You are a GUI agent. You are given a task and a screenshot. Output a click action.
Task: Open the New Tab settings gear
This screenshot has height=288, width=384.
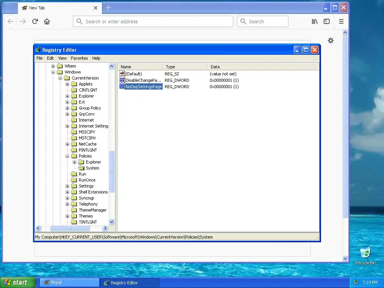[x=331, y=40]
